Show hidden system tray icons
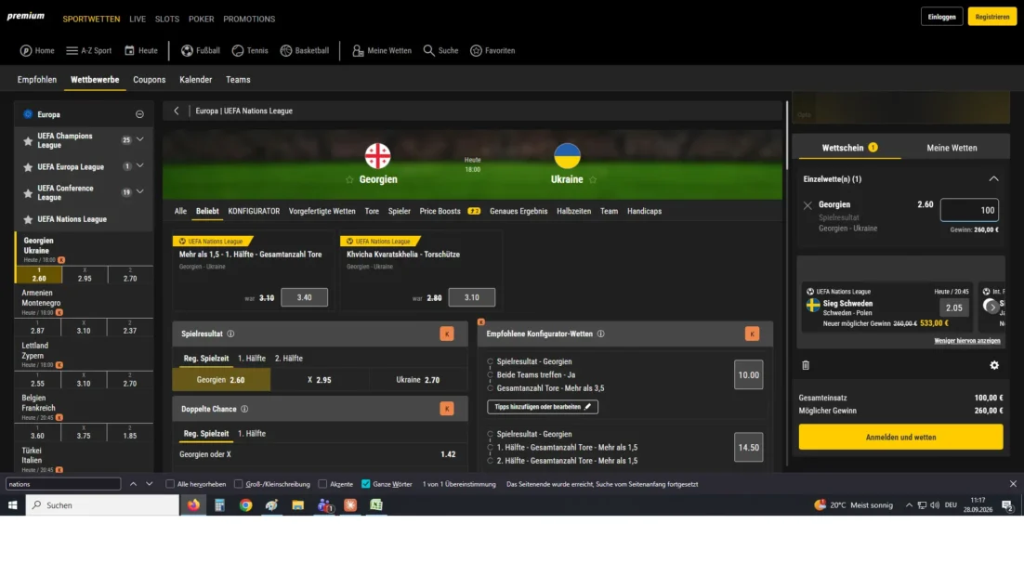The height and width of the screenshot is (576, 1024). 909,504
